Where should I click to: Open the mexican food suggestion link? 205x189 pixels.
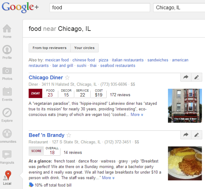point(57,60)
